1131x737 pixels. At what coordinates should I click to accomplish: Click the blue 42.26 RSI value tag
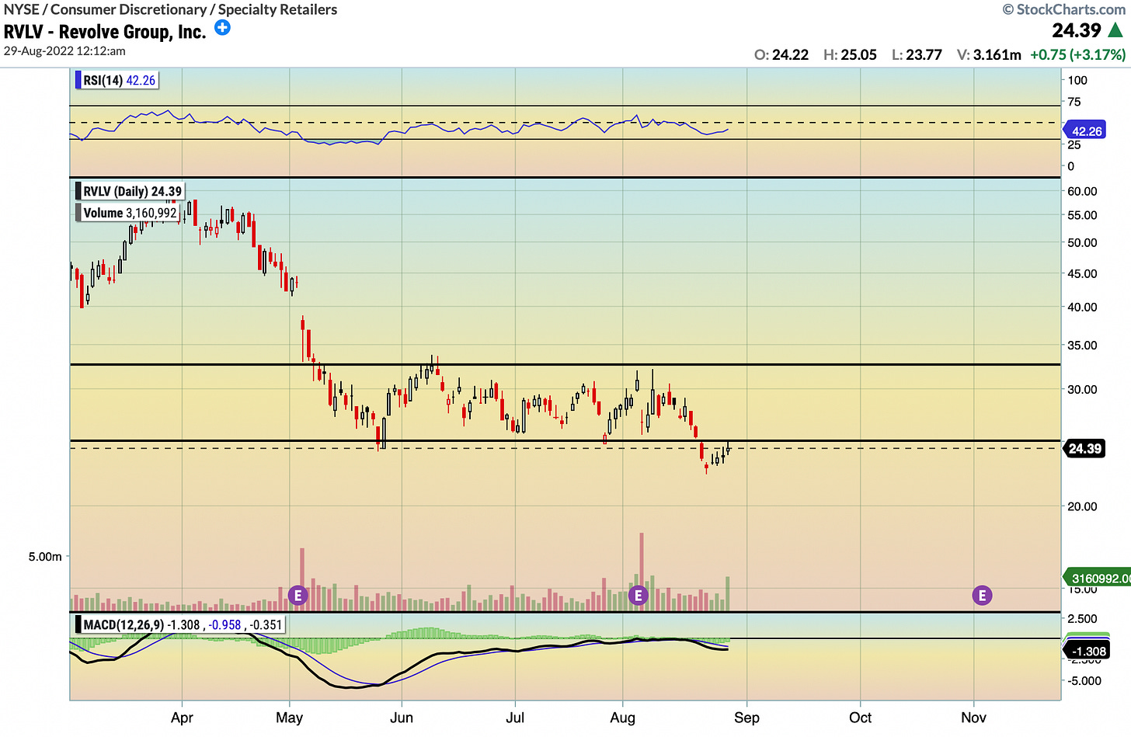1085,130
